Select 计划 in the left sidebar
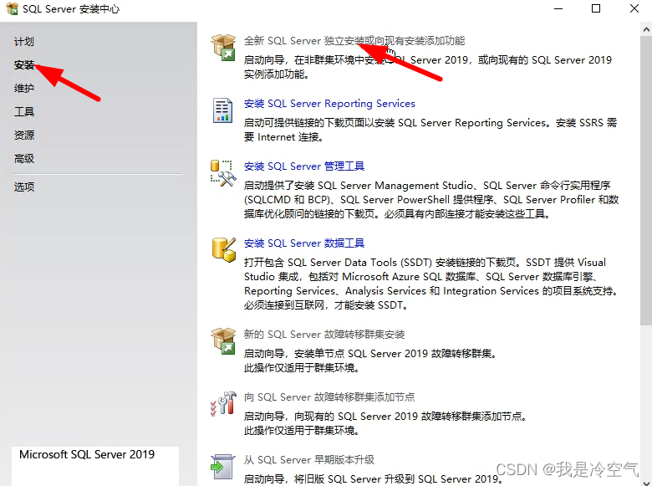 tap(23, 42)
